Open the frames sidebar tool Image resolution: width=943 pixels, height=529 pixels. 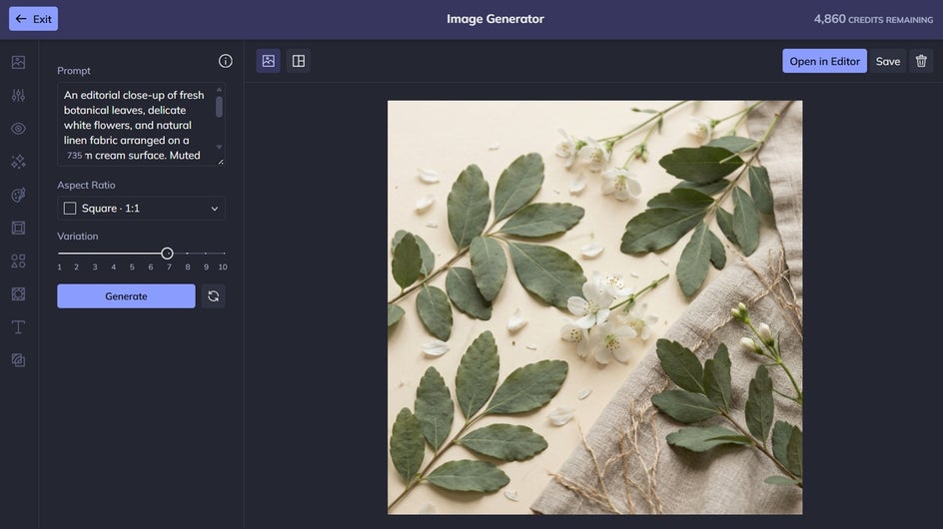click(18, 228)
